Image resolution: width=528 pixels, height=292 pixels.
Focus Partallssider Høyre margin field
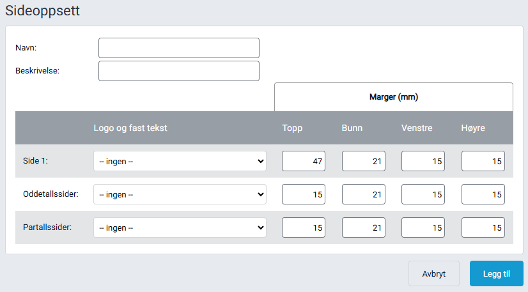point(483,227)
